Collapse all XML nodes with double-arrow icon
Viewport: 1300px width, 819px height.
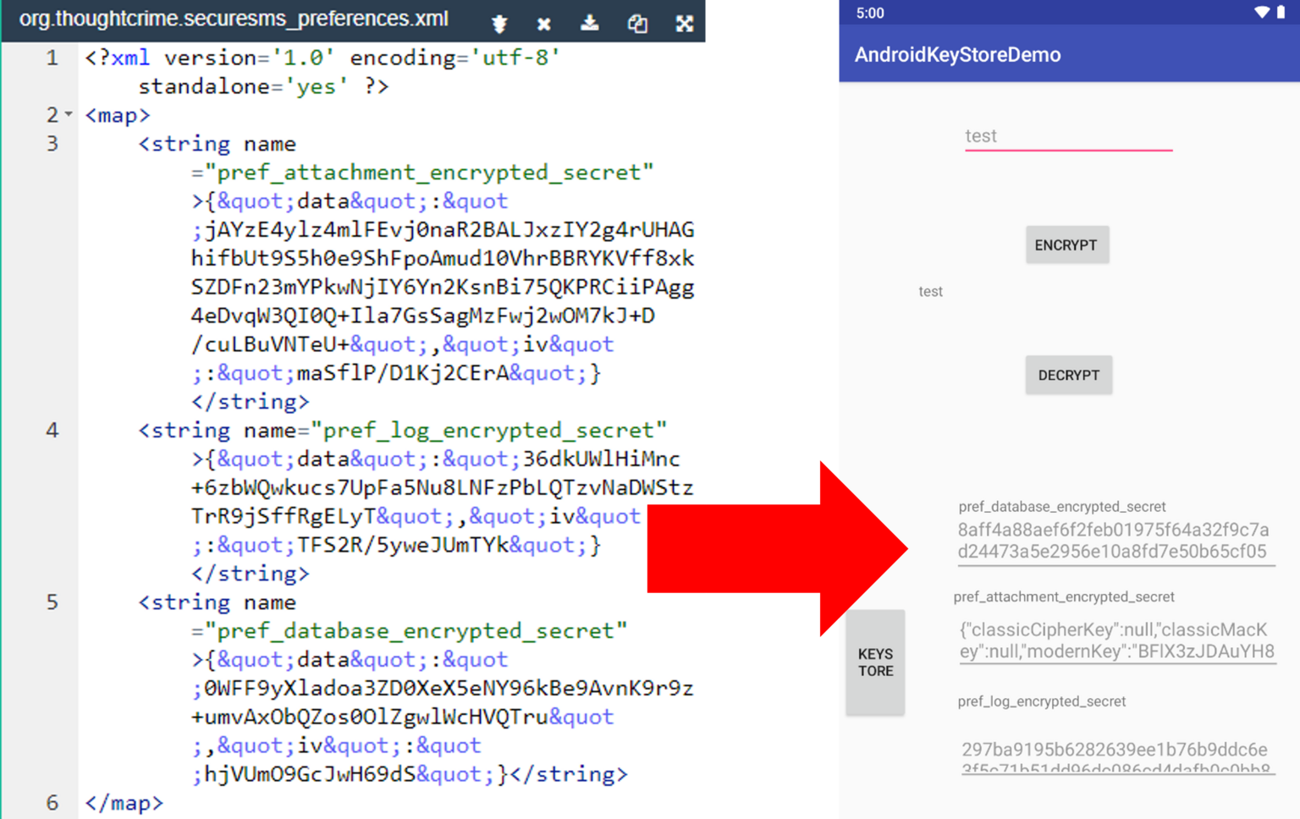(499, 23)
